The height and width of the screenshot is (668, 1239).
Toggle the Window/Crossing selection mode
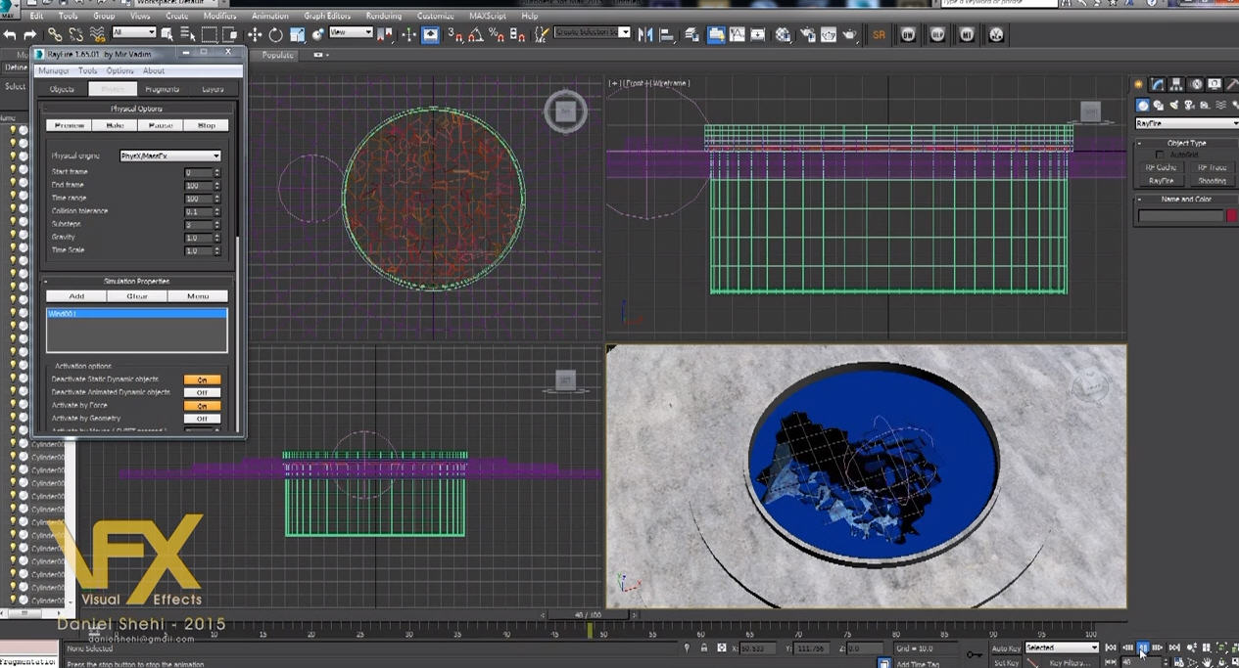[231, 35]
